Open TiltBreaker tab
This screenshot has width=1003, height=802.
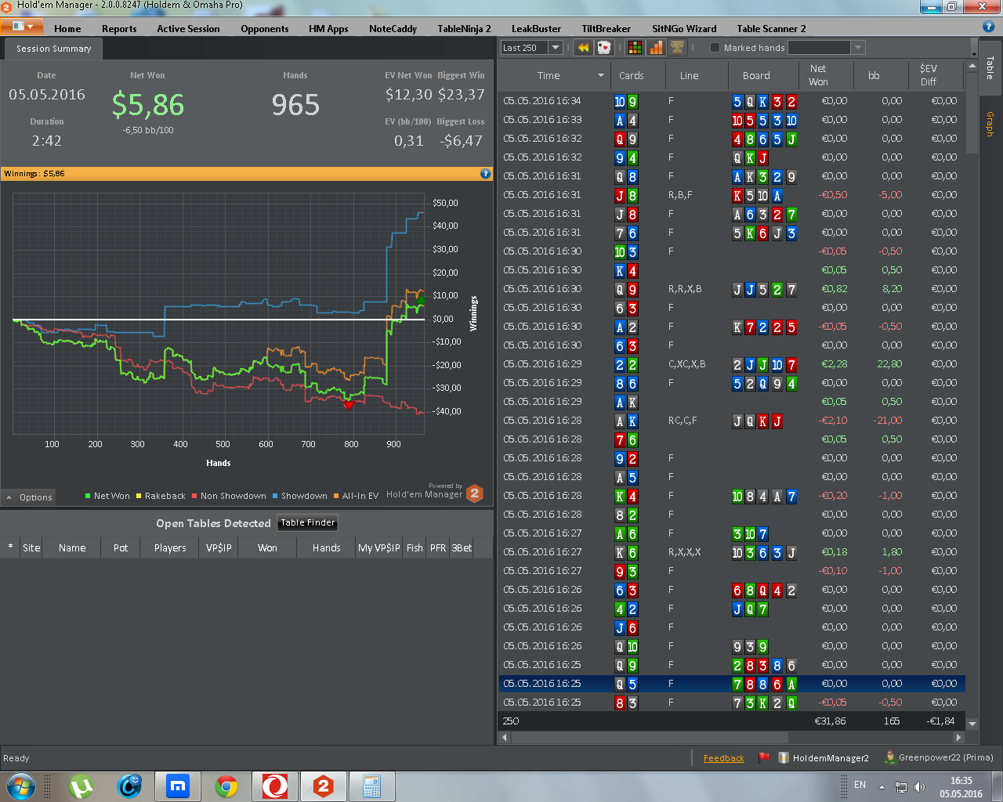coord(606,29)
